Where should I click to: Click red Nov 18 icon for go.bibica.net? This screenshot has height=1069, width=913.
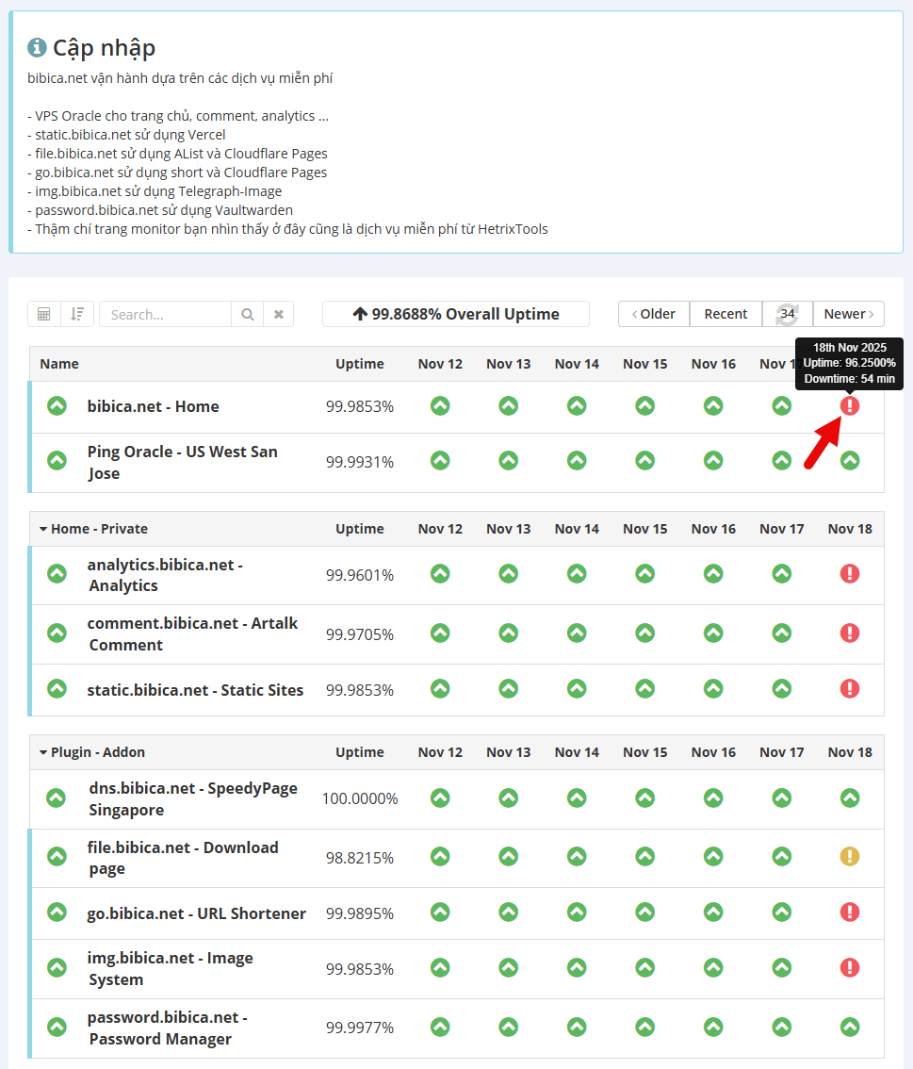pos(850,912)
